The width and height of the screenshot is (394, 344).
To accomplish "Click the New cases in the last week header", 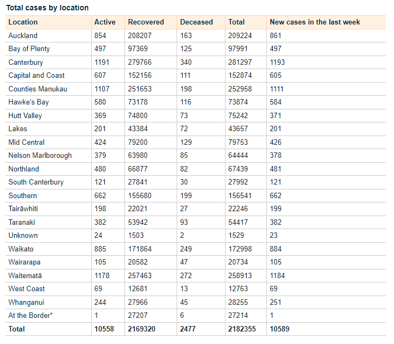I will pos(315,22).
